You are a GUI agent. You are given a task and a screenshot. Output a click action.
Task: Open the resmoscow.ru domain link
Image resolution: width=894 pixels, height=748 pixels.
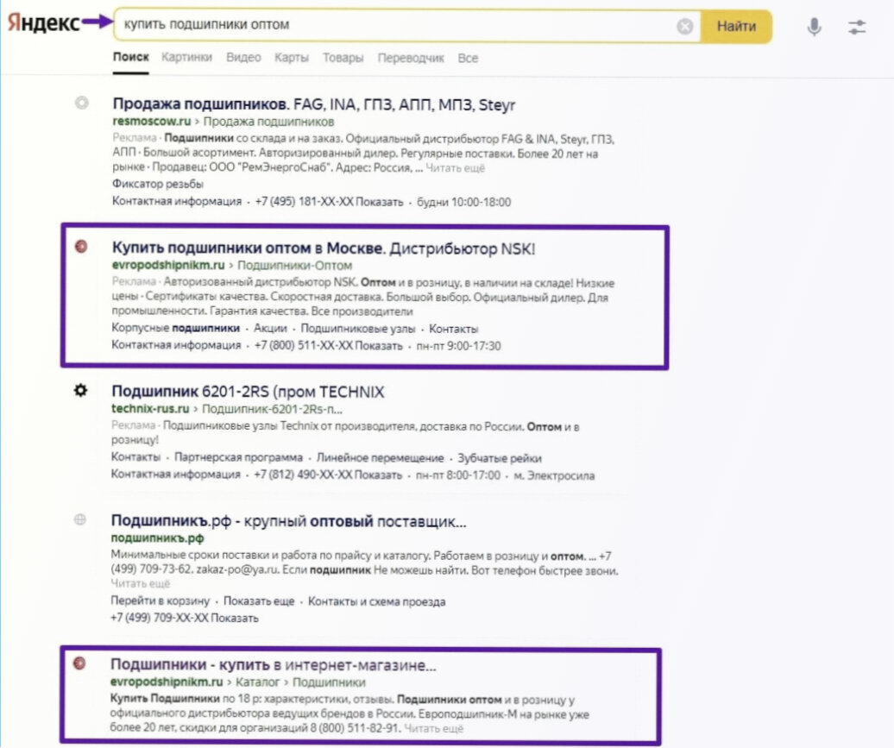[152, 122]
